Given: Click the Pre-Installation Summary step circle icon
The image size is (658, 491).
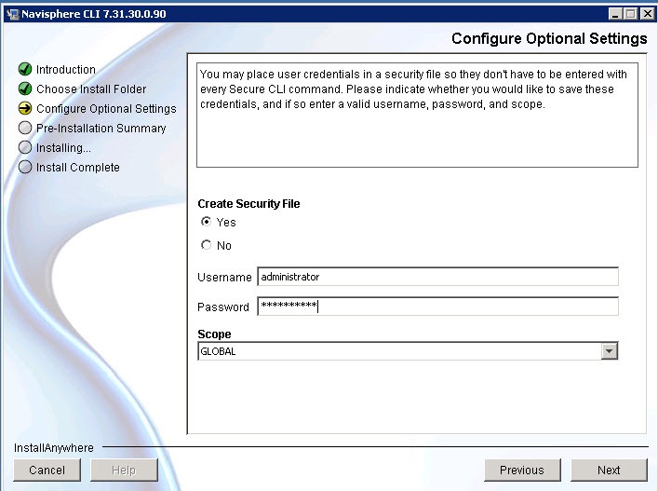Looking at the screenshot, I should pyautogui.click(x=25, y=129).
